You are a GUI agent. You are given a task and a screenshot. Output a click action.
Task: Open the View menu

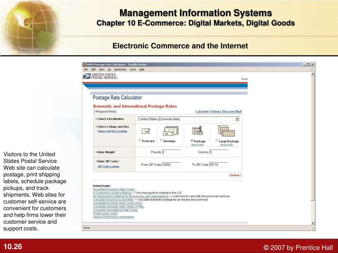pos(102,70)
